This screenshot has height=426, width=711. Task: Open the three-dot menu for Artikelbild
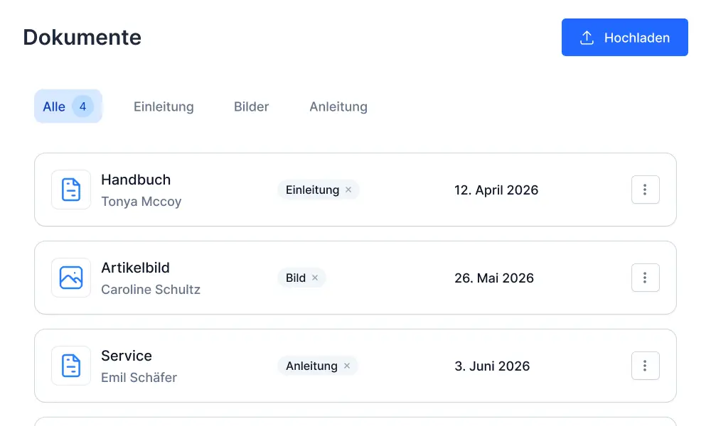pyautogui.click(x=645, y=278)
